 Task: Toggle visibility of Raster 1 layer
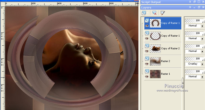[x=146, y=77]
